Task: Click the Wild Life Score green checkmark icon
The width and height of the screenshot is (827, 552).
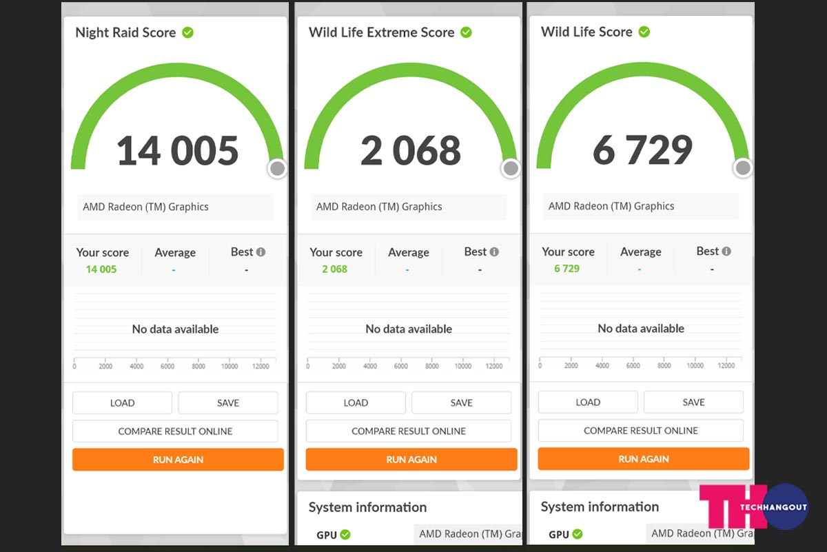Action: (644, 32)
